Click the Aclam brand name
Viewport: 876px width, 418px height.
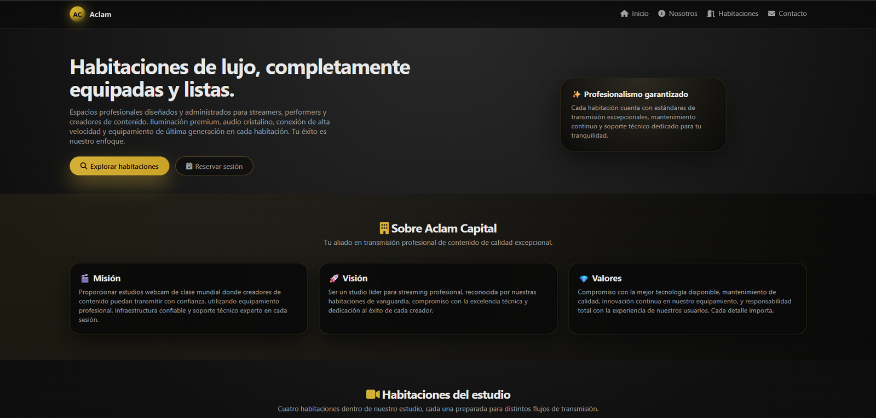pyautogui.click(x=100, y=14)
